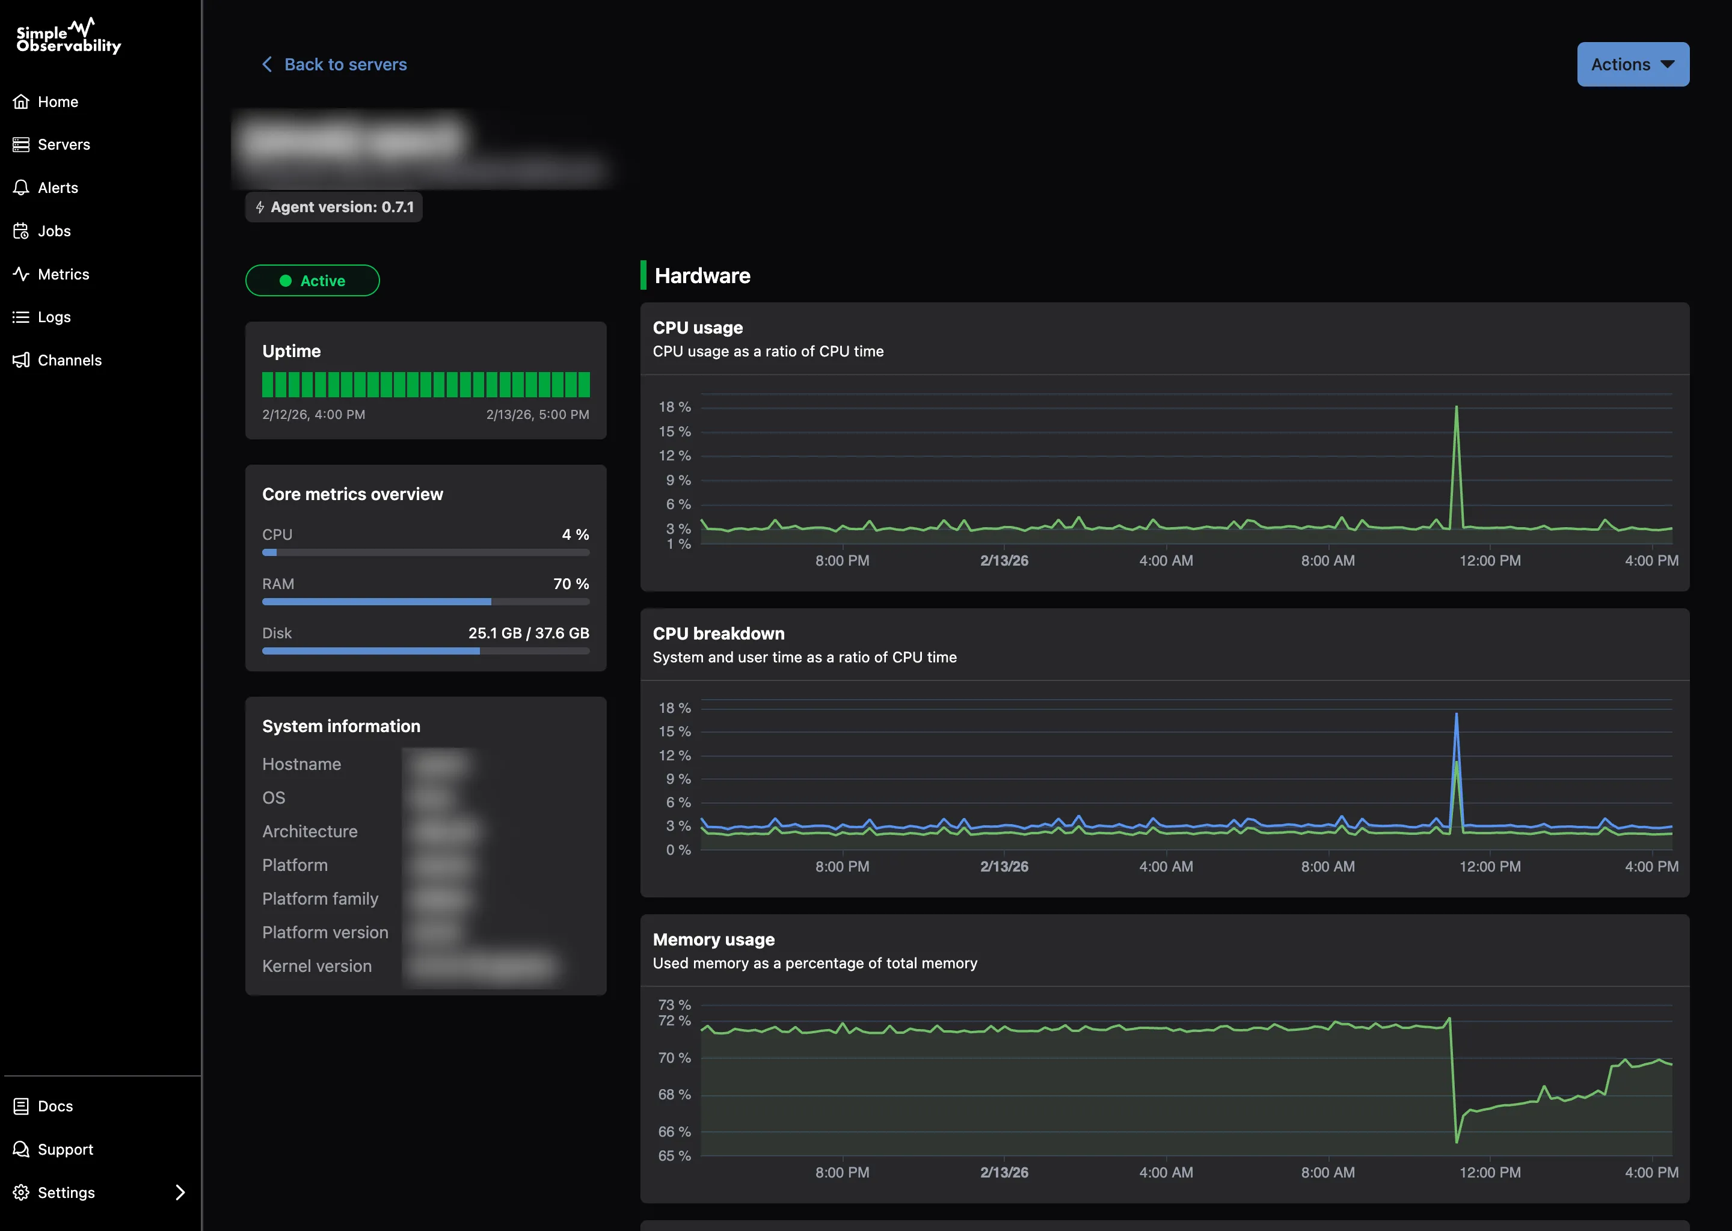This screenshot has height=1231, width=1732.
Task: Click the green status dot inside Active pill
Action: click(286, 281)
